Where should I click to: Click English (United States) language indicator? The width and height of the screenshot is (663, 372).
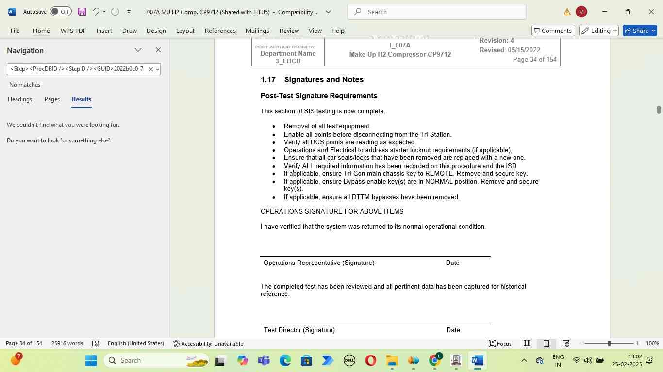tap(136, 343)
